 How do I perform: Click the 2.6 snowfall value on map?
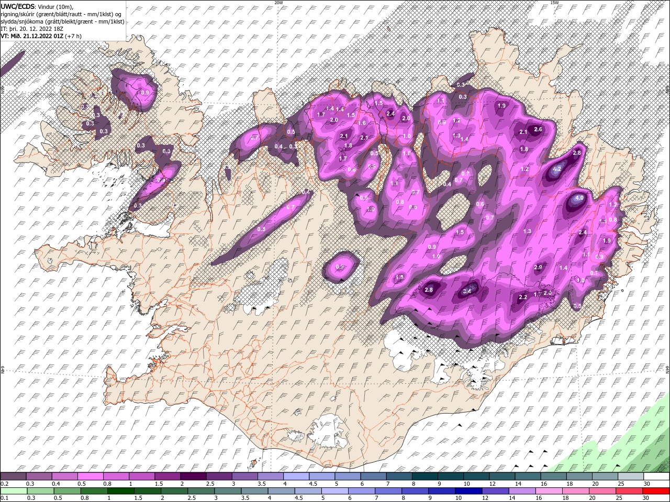coord(538,129)
